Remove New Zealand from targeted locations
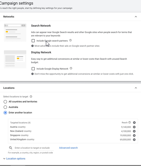The width and height of the screenshot is (141, 166). coord(134,131)
